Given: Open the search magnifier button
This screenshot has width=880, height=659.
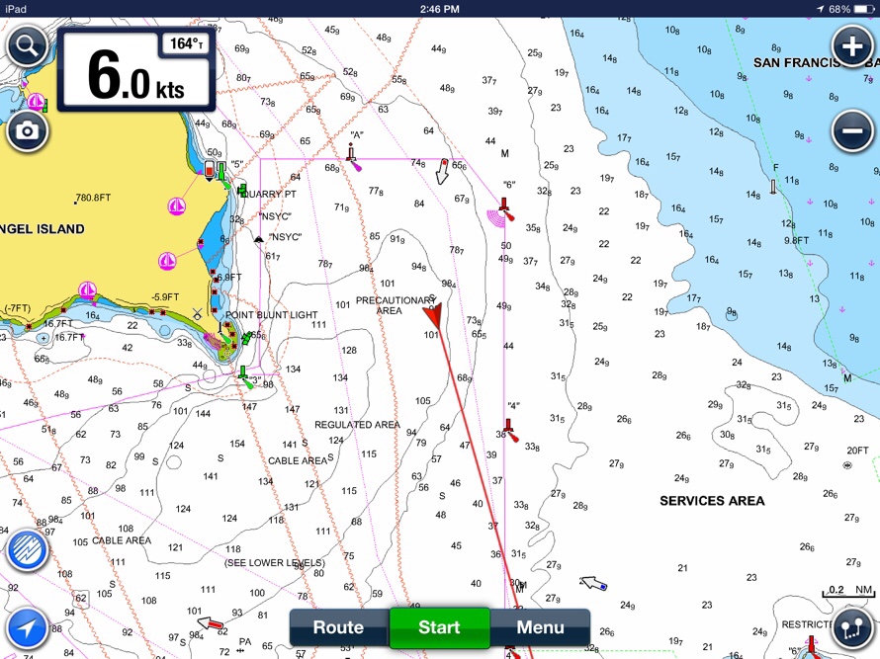Looking at the screenshot, I should 27,45.
